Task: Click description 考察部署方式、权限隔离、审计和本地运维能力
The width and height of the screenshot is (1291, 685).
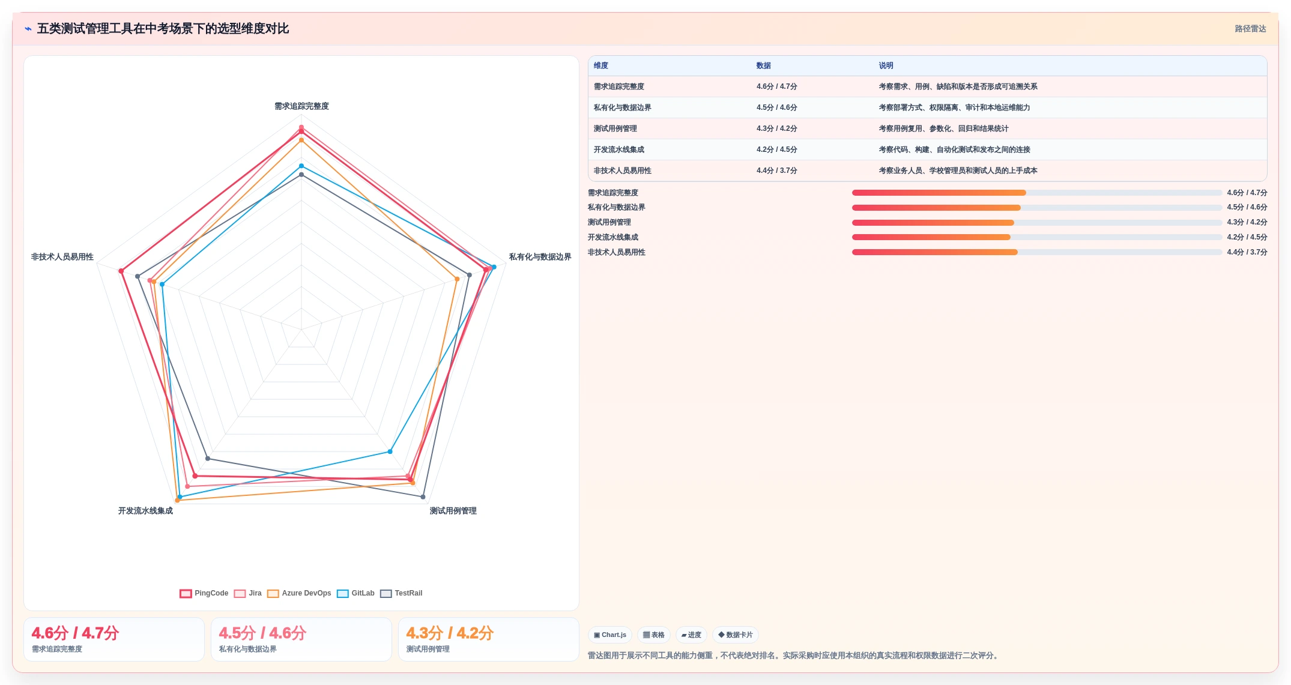Action: pos(954,107)
